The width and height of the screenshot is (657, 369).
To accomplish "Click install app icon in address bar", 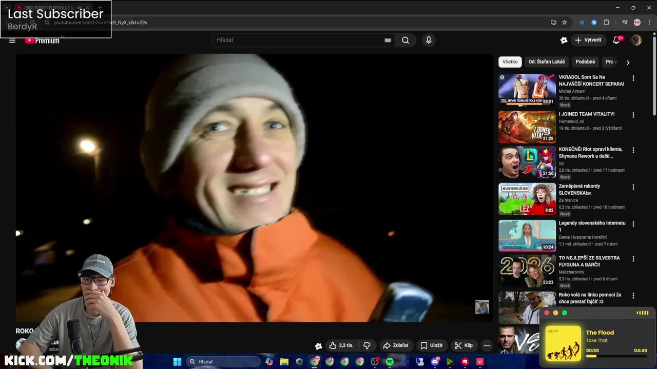I will coord(553,23).
